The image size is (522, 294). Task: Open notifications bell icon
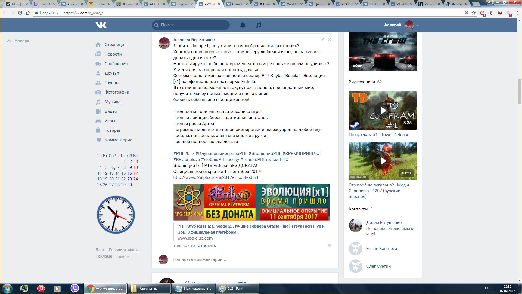[x=243, y=25]
